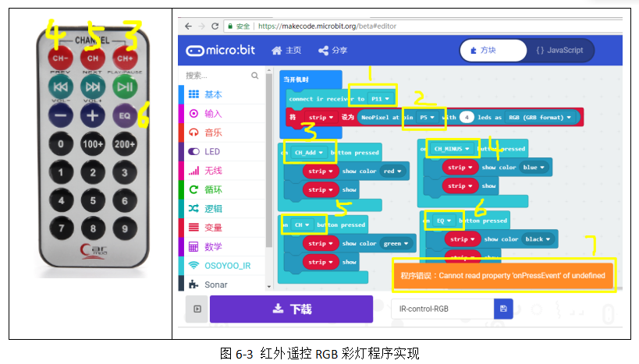This screenshot has width=639, height=364.
Task: Open strip dropdown beside show color blue
Action: 460,168
